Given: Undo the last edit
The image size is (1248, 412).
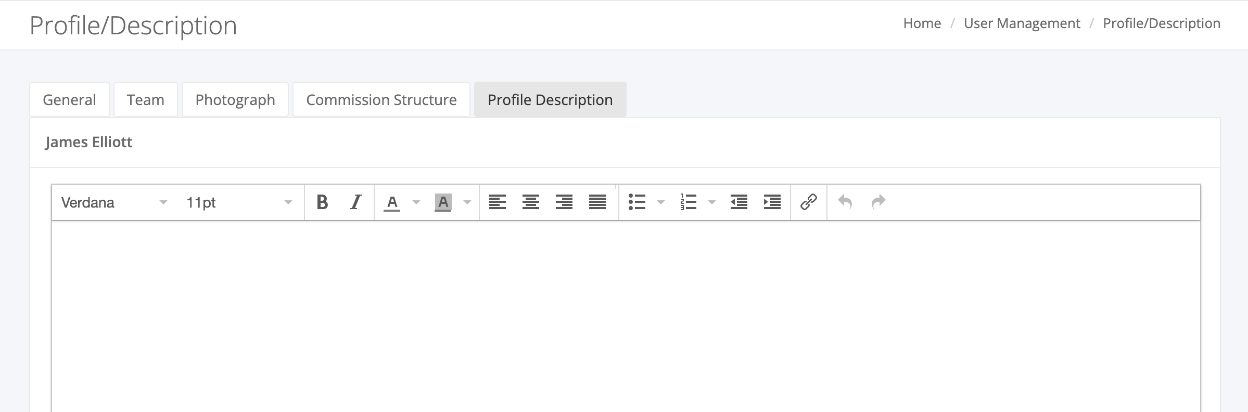Looking at the screenshot, I should [x=845, y=202].
